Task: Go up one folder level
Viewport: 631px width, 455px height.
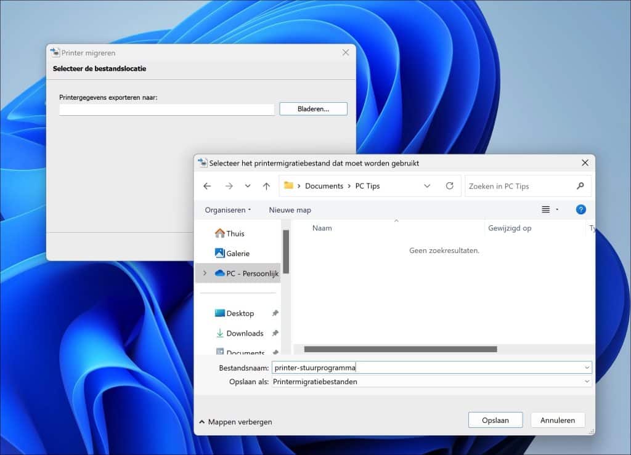Action: point(266,186)
